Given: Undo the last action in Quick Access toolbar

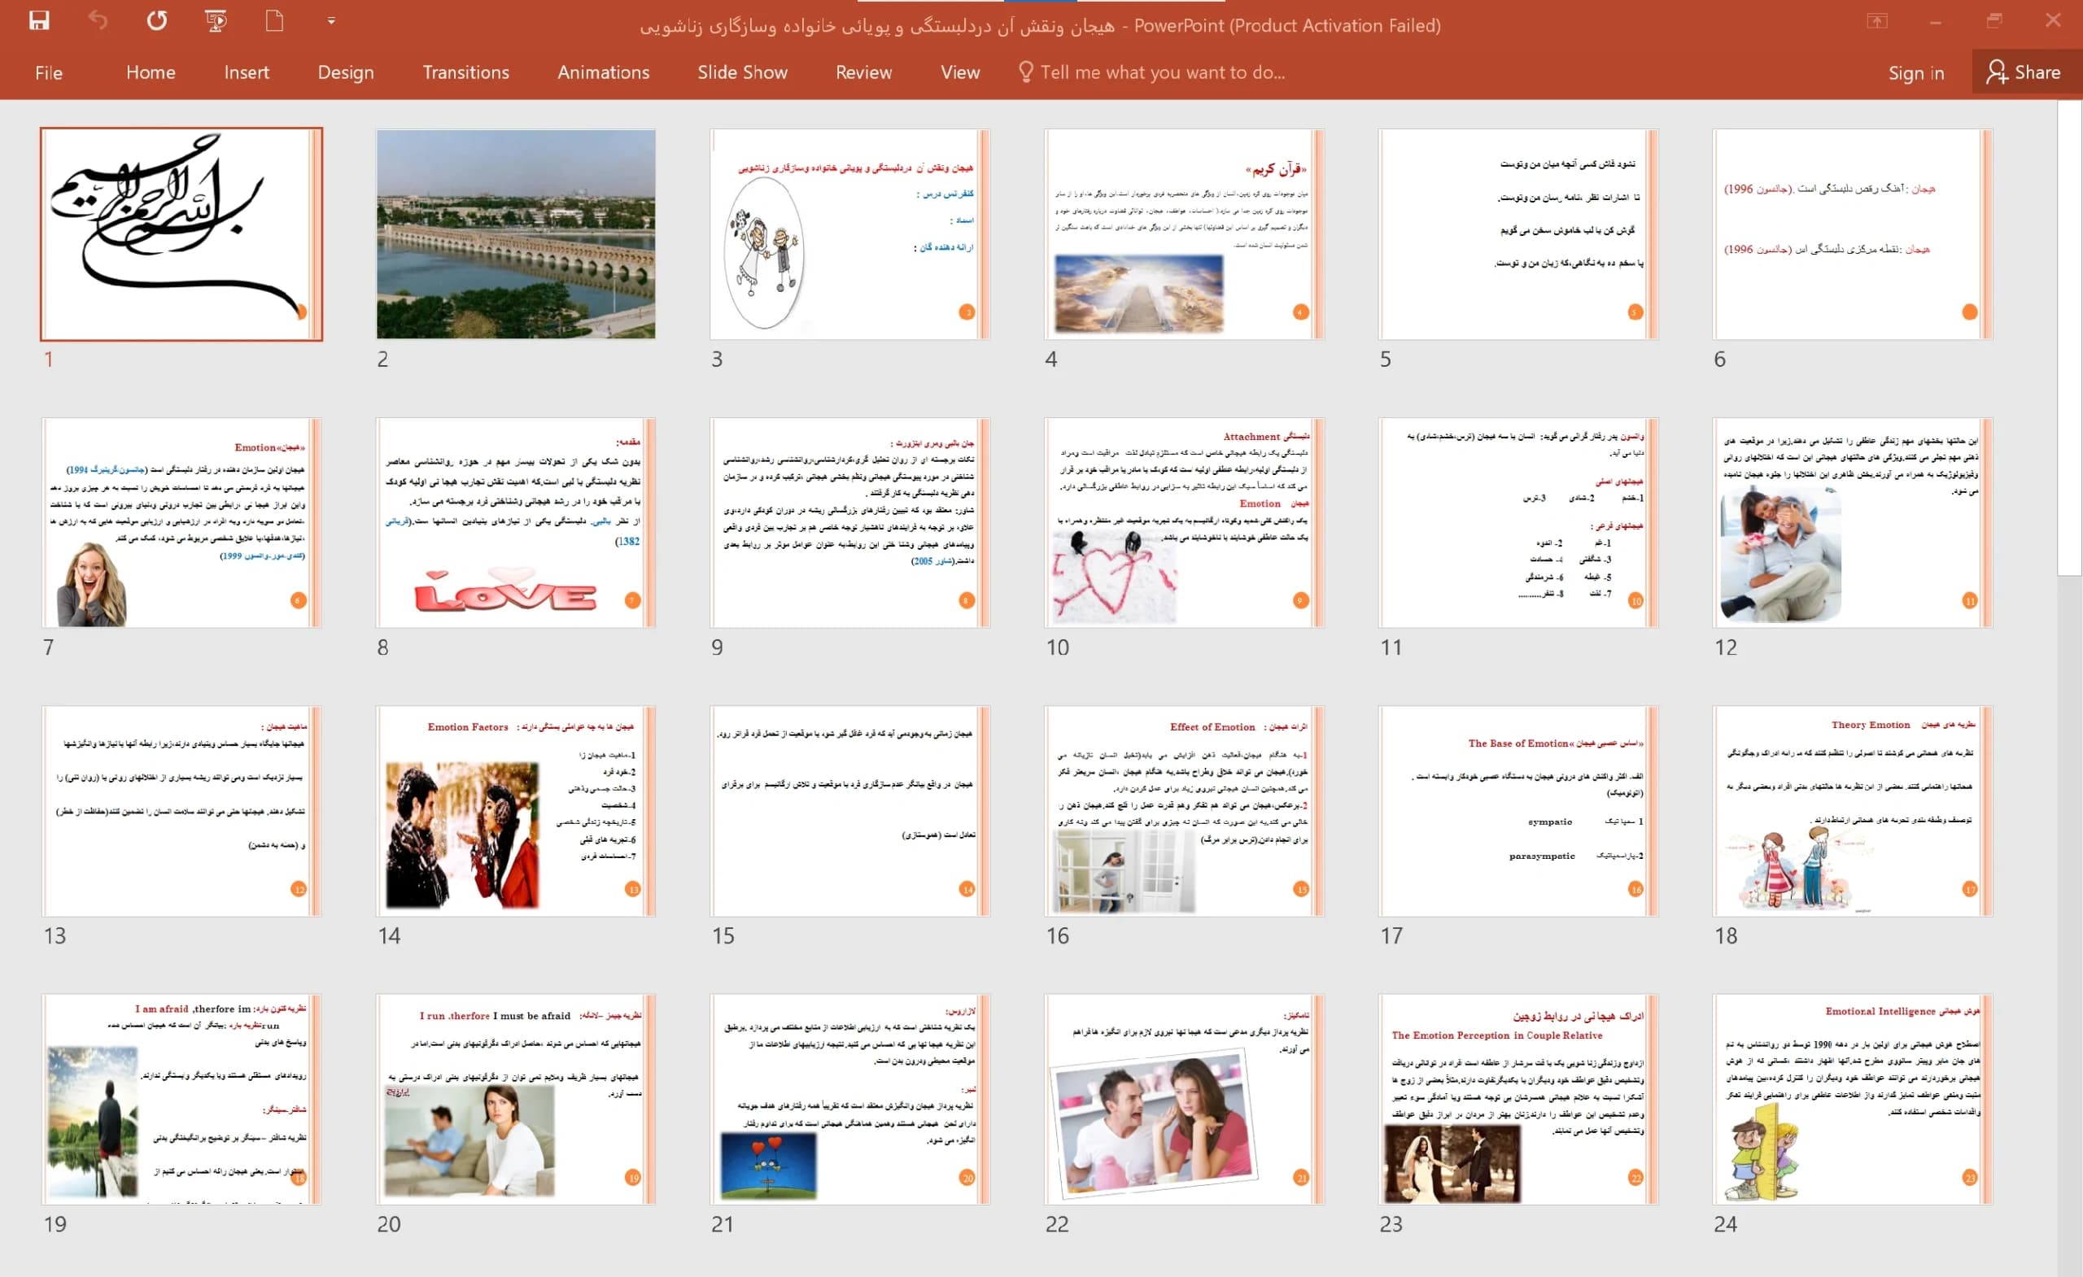Looking at the screenshot, I should pyautogui.click(x=98, y=21).
